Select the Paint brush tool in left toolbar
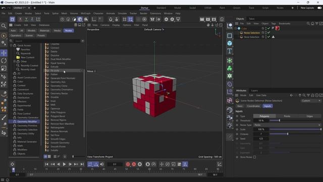The image size is (323, 182). click(x=4, y=118)
